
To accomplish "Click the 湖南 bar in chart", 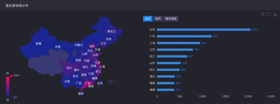I will (x=165, y=90).
